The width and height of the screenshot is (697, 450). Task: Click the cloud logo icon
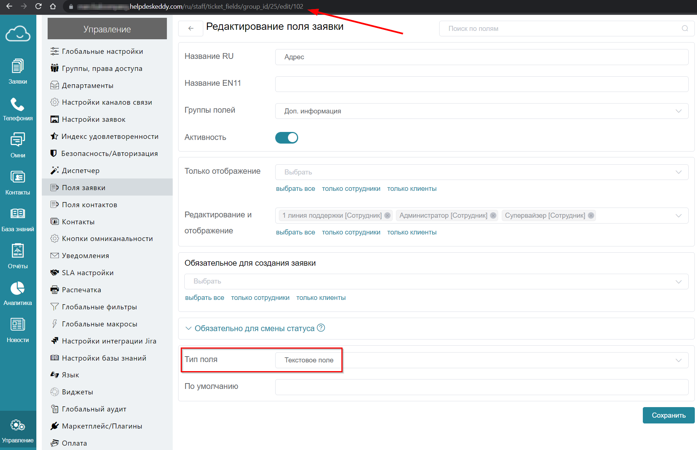tap(18, 34)
